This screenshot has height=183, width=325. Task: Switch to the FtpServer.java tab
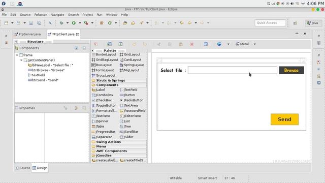click(x=27, y=34)
